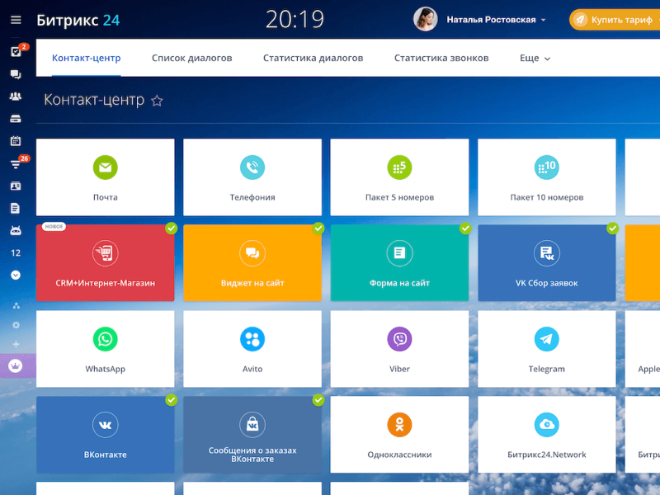Open the Пакет 5 номеров tile

tap(399, 177)
